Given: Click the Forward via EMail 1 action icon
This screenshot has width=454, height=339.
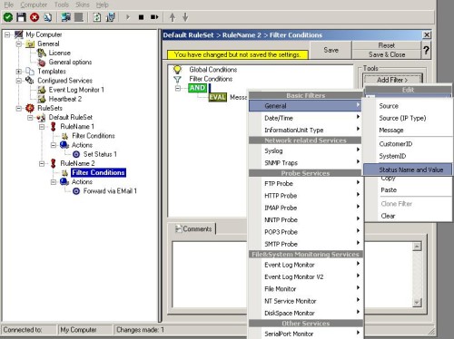Looking at the screenshot, I should point(76,191).
